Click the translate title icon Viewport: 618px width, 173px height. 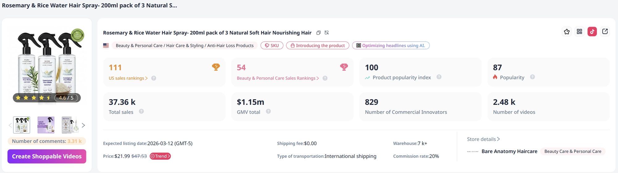pos(327,33)
